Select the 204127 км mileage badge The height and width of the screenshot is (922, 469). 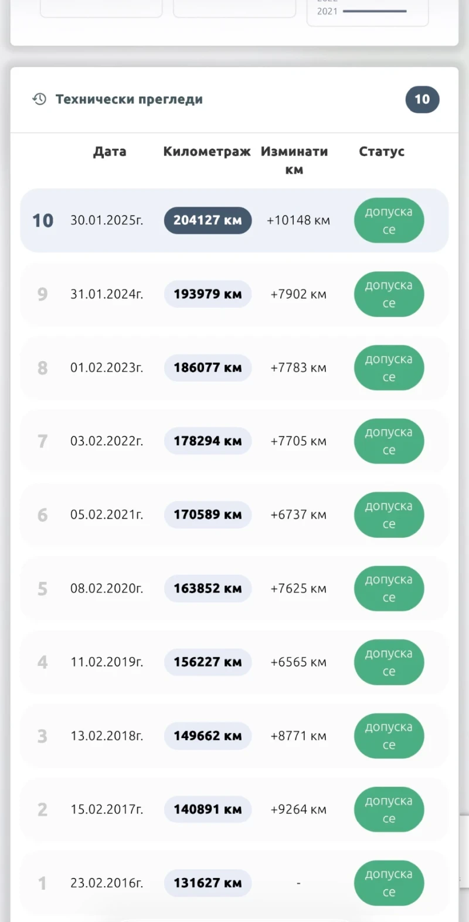point(208,220)
